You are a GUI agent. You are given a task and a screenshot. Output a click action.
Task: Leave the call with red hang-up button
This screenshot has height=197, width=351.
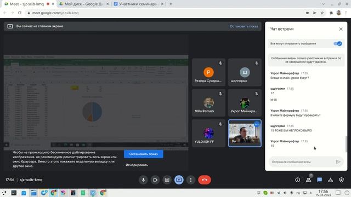(205, 180)
